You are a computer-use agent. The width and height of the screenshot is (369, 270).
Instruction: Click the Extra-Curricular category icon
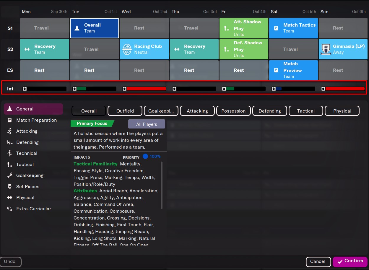10,209
